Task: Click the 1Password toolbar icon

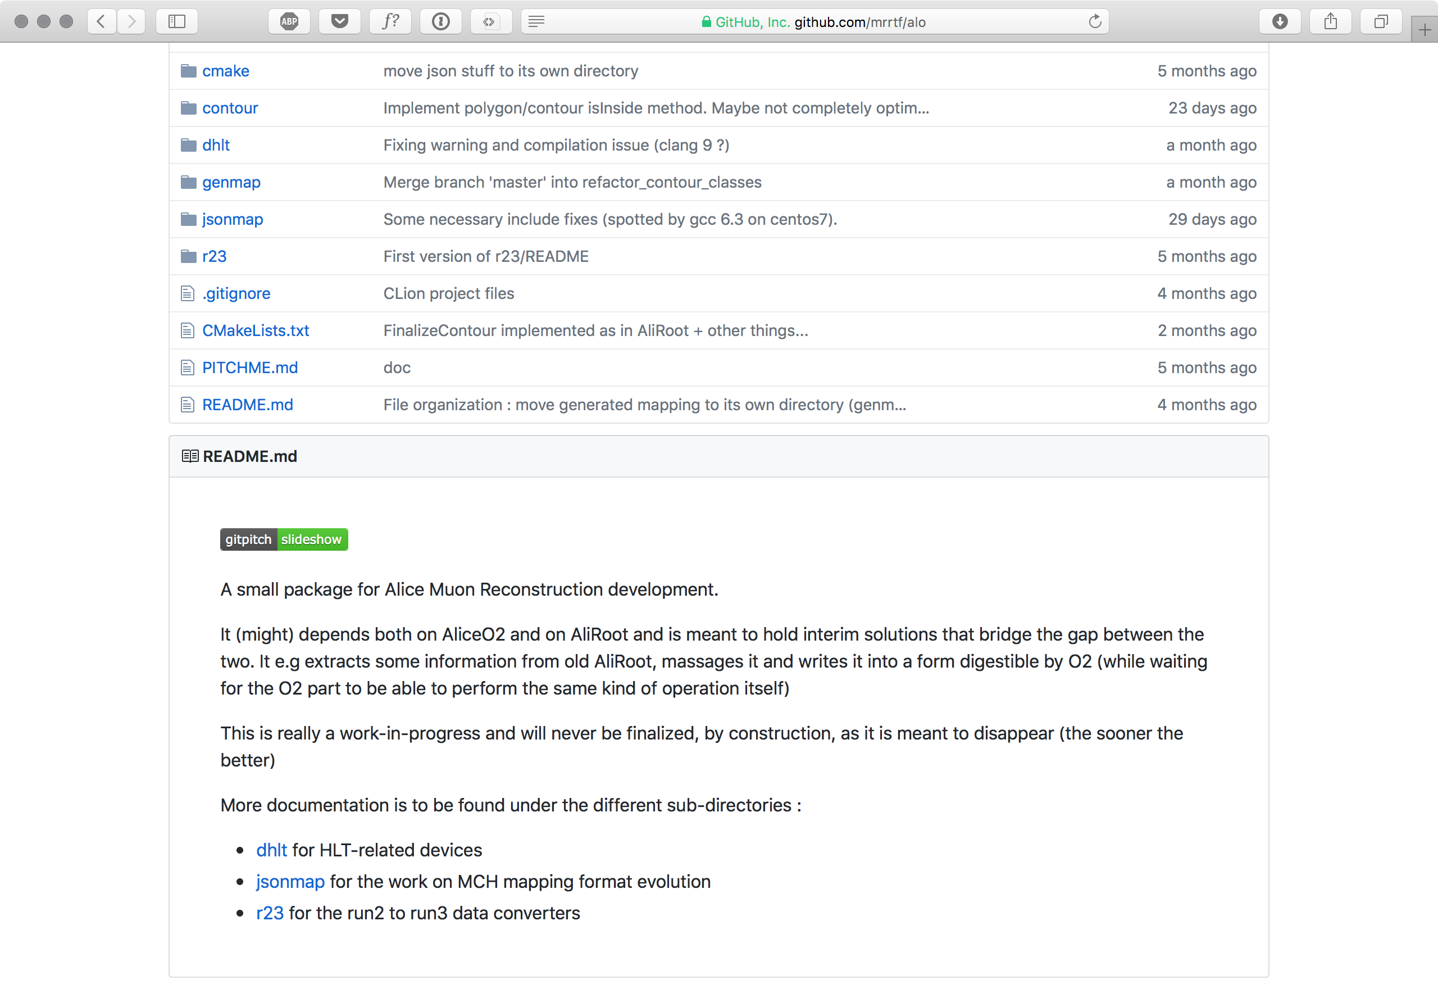Action: pyautogui.click(x=440, y=22)
